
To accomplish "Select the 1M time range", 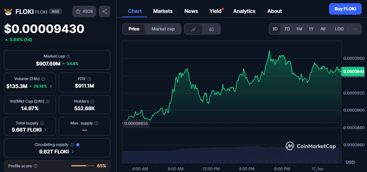I will pyautogui.click(x=299, y=29).
